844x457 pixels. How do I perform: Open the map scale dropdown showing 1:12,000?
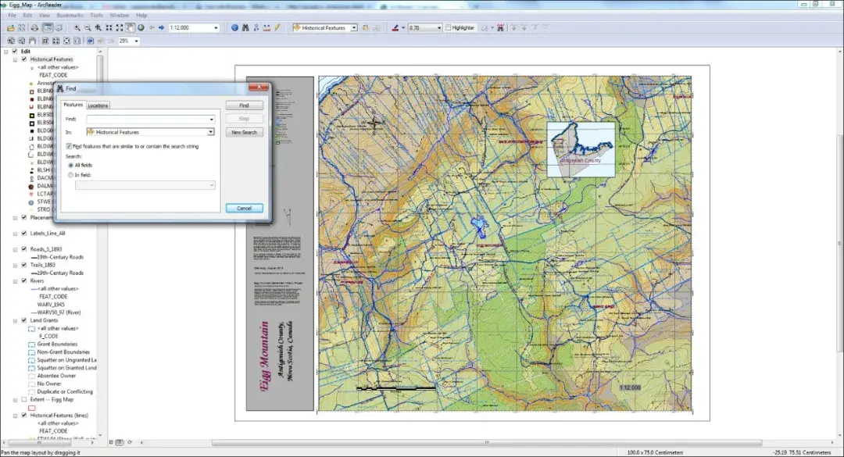pos(214,27)
